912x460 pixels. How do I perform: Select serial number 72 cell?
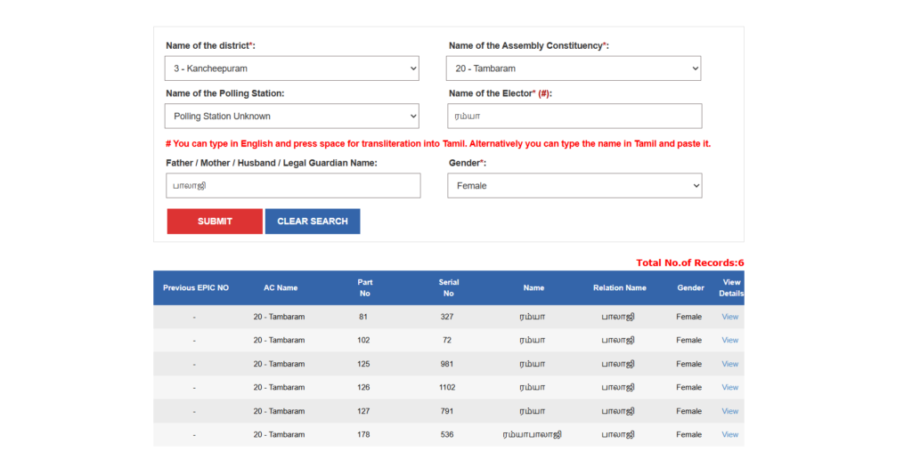tap(447, 340)
